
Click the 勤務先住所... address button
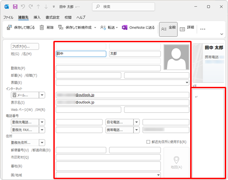25,143
